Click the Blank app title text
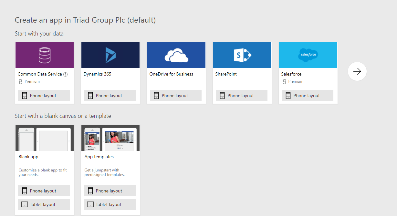Image resolution: width=397 pixels, height=216 pixels. coord(28,157)
